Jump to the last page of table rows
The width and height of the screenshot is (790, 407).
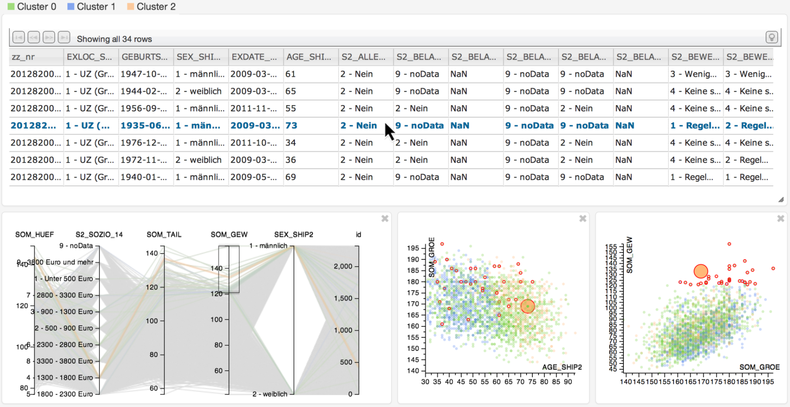pyautogui.click(x=64, y=37)
